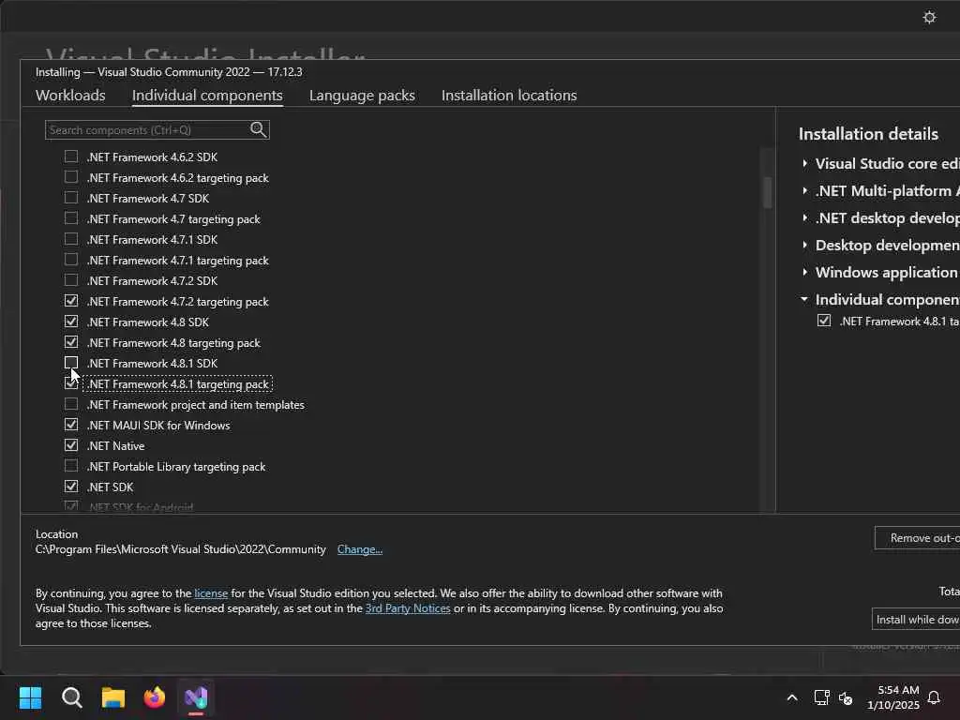The image size is (960, 720).
Task: Select .NET Framework 4.7.2 SDK label
Action: click(152, 281)
